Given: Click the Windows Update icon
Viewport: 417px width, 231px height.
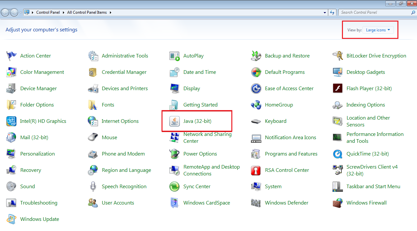Looking at the screenshot, I should 11,219.
